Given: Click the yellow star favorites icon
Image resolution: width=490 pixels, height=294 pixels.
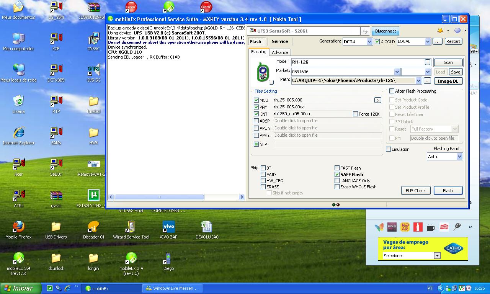Looking at the screenshot, I should point(440,31).
